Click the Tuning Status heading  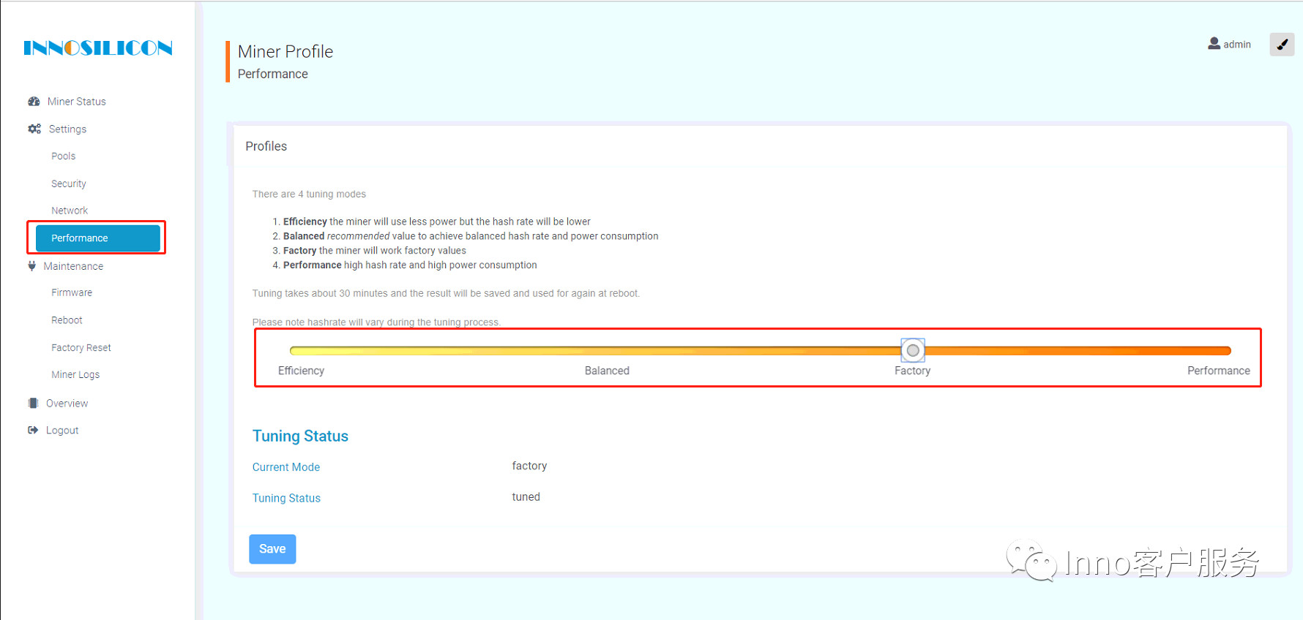click(x=300, y=436)
